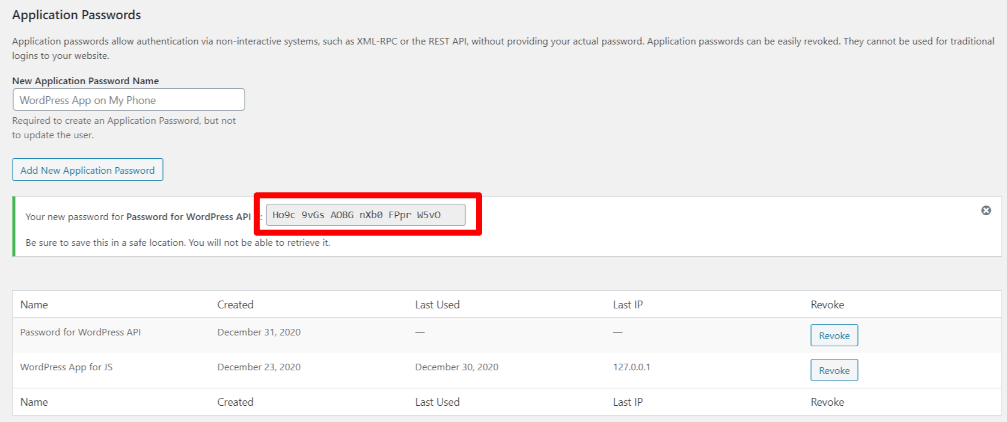Select the generated application password field

tap(366, 215)
